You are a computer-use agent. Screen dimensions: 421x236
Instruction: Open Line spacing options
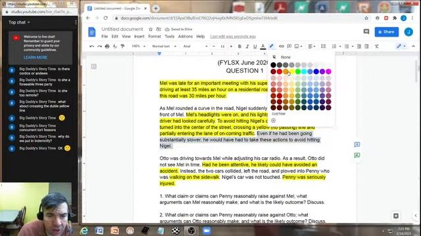coord(323,47)
